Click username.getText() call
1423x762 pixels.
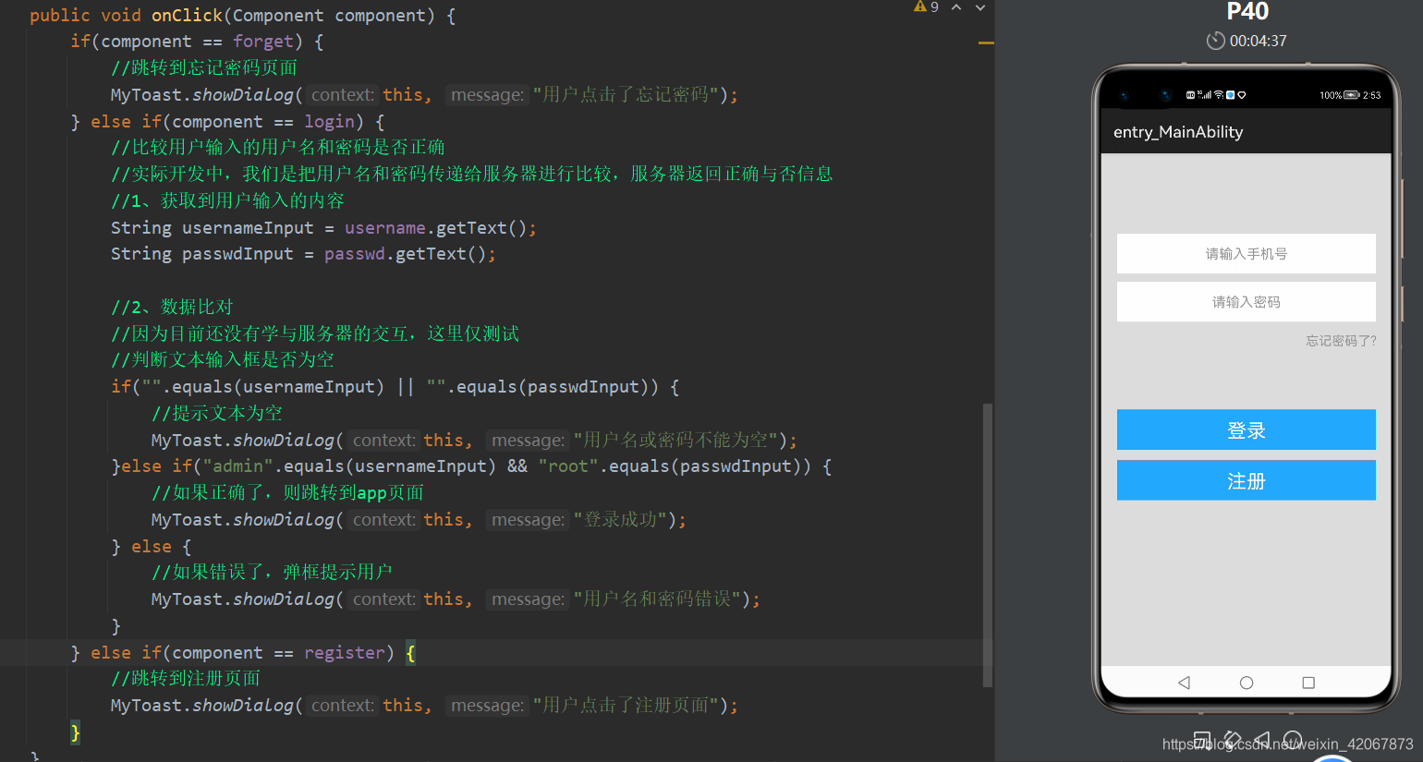pos(435,228)
